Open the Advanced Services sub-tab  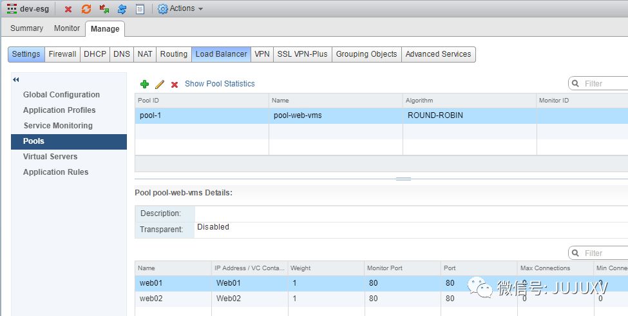tap(438, 54)
